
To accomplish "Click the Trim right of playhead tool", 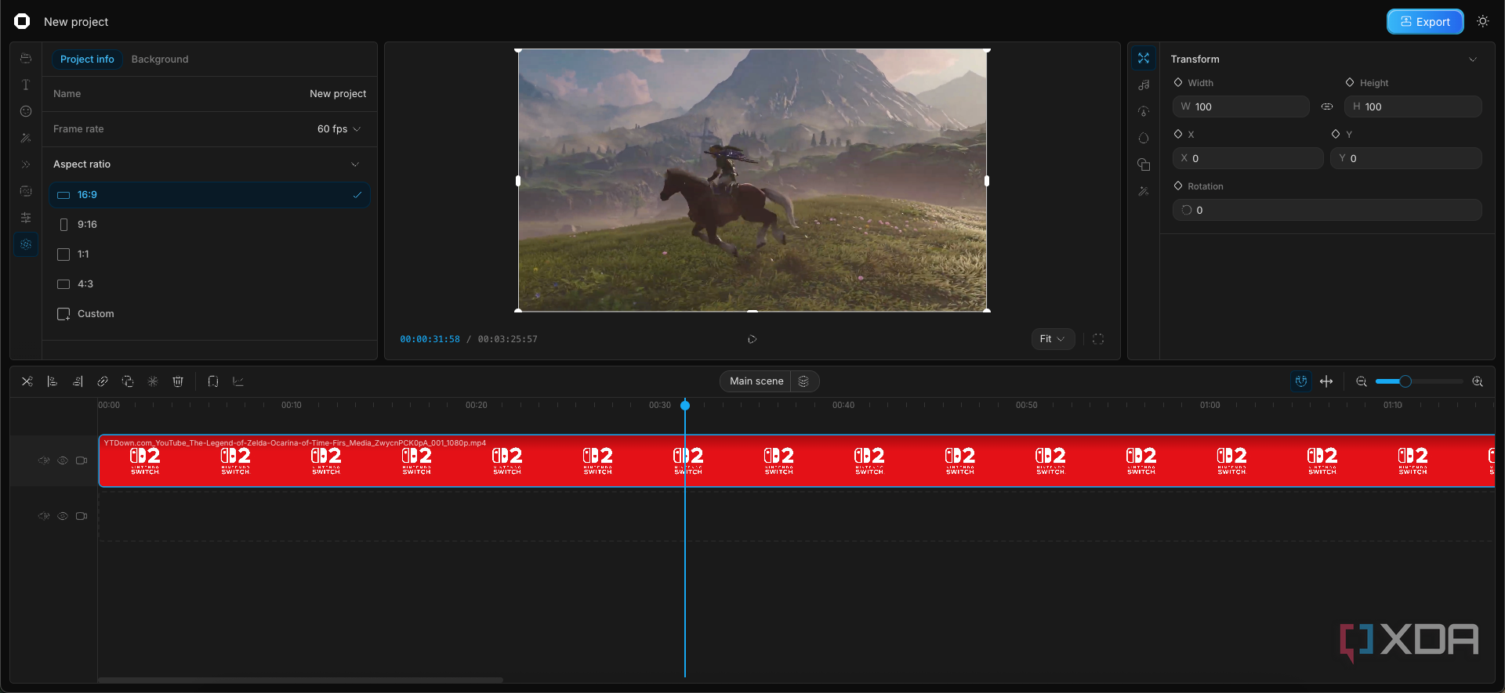I will 78,381.
